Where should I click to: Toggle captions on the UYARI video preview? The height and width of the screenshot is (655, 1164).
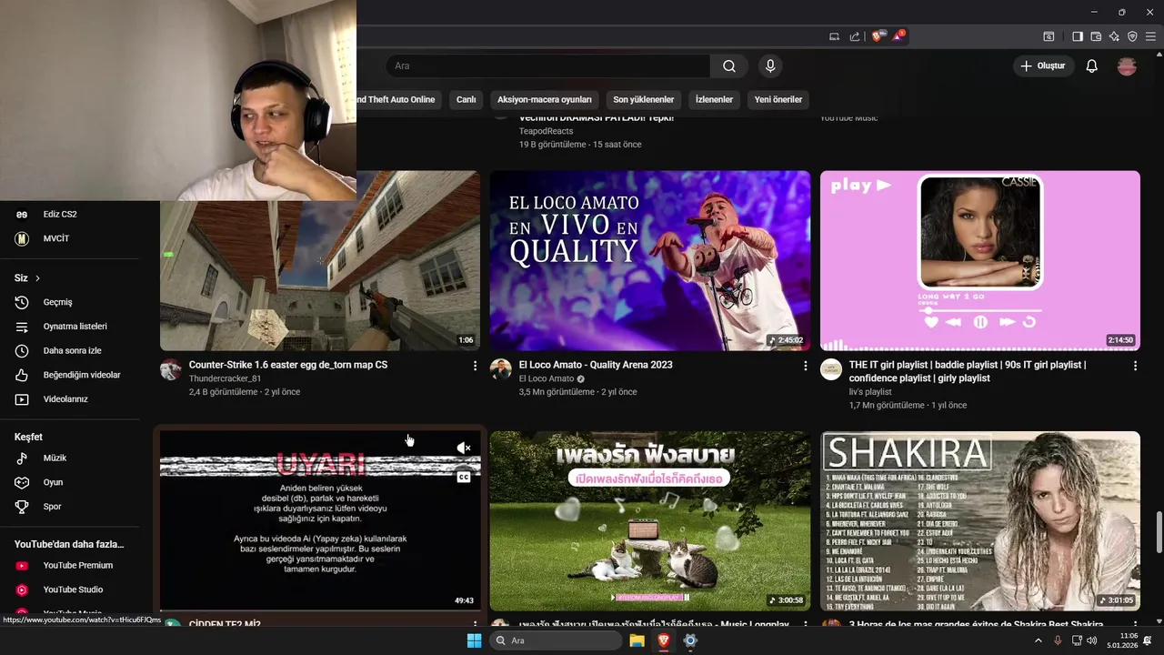[x=464, y=477]
